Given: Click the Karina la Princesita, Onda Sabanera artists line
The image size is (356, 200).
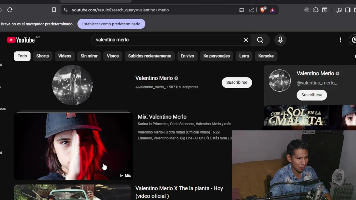Looking at the screenshot, I should coord(184,124).
